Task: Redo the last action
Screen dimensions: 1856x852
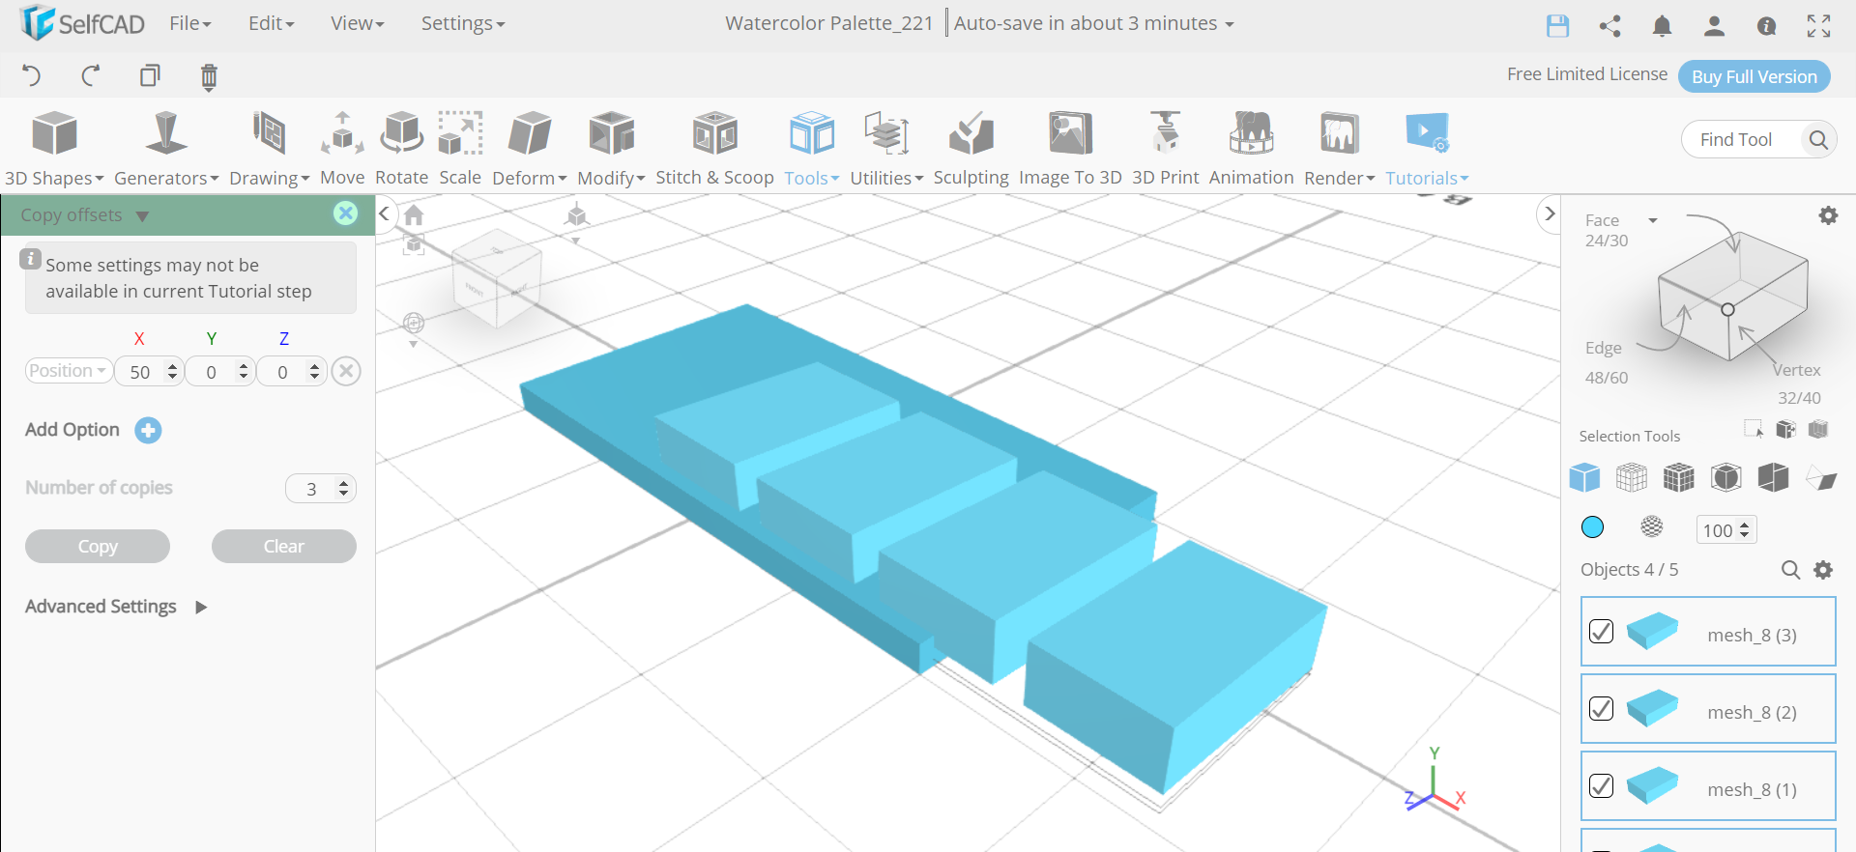Action: (91, 75)
